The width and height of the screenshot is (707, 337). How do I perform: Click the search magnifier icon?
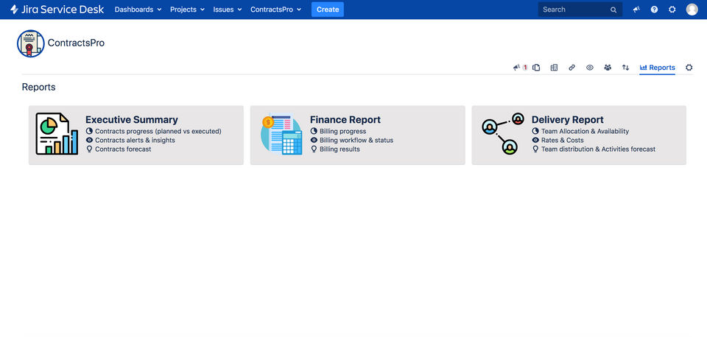click(x=613, y=10)
